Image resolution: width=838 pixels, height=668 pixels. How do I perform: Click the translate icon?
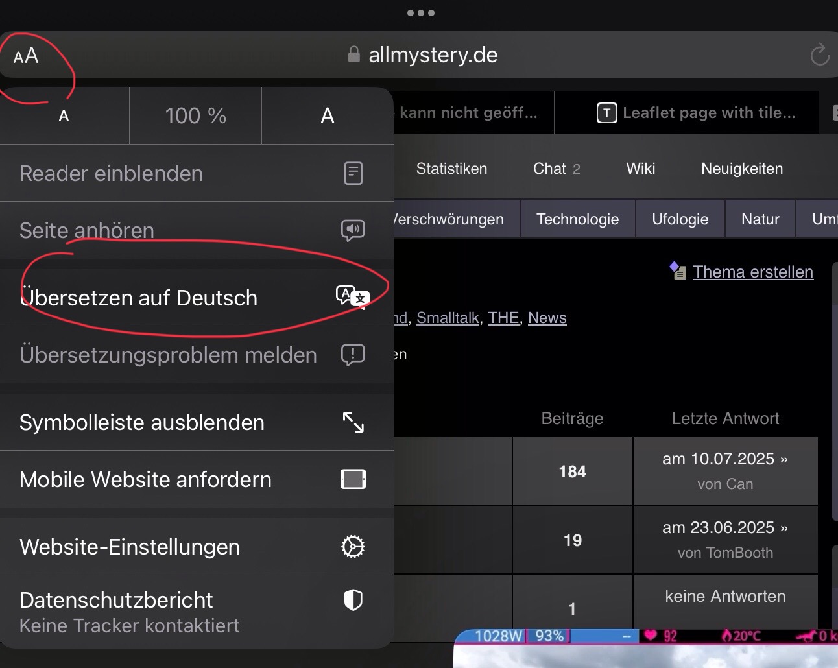tap(353, 298)
